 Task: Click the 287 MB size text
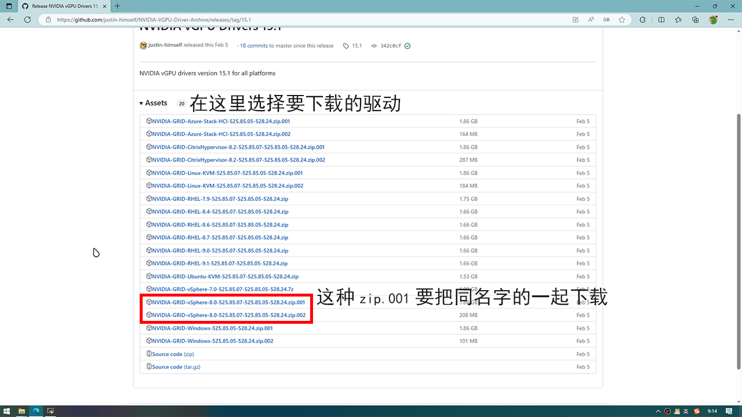468,160
